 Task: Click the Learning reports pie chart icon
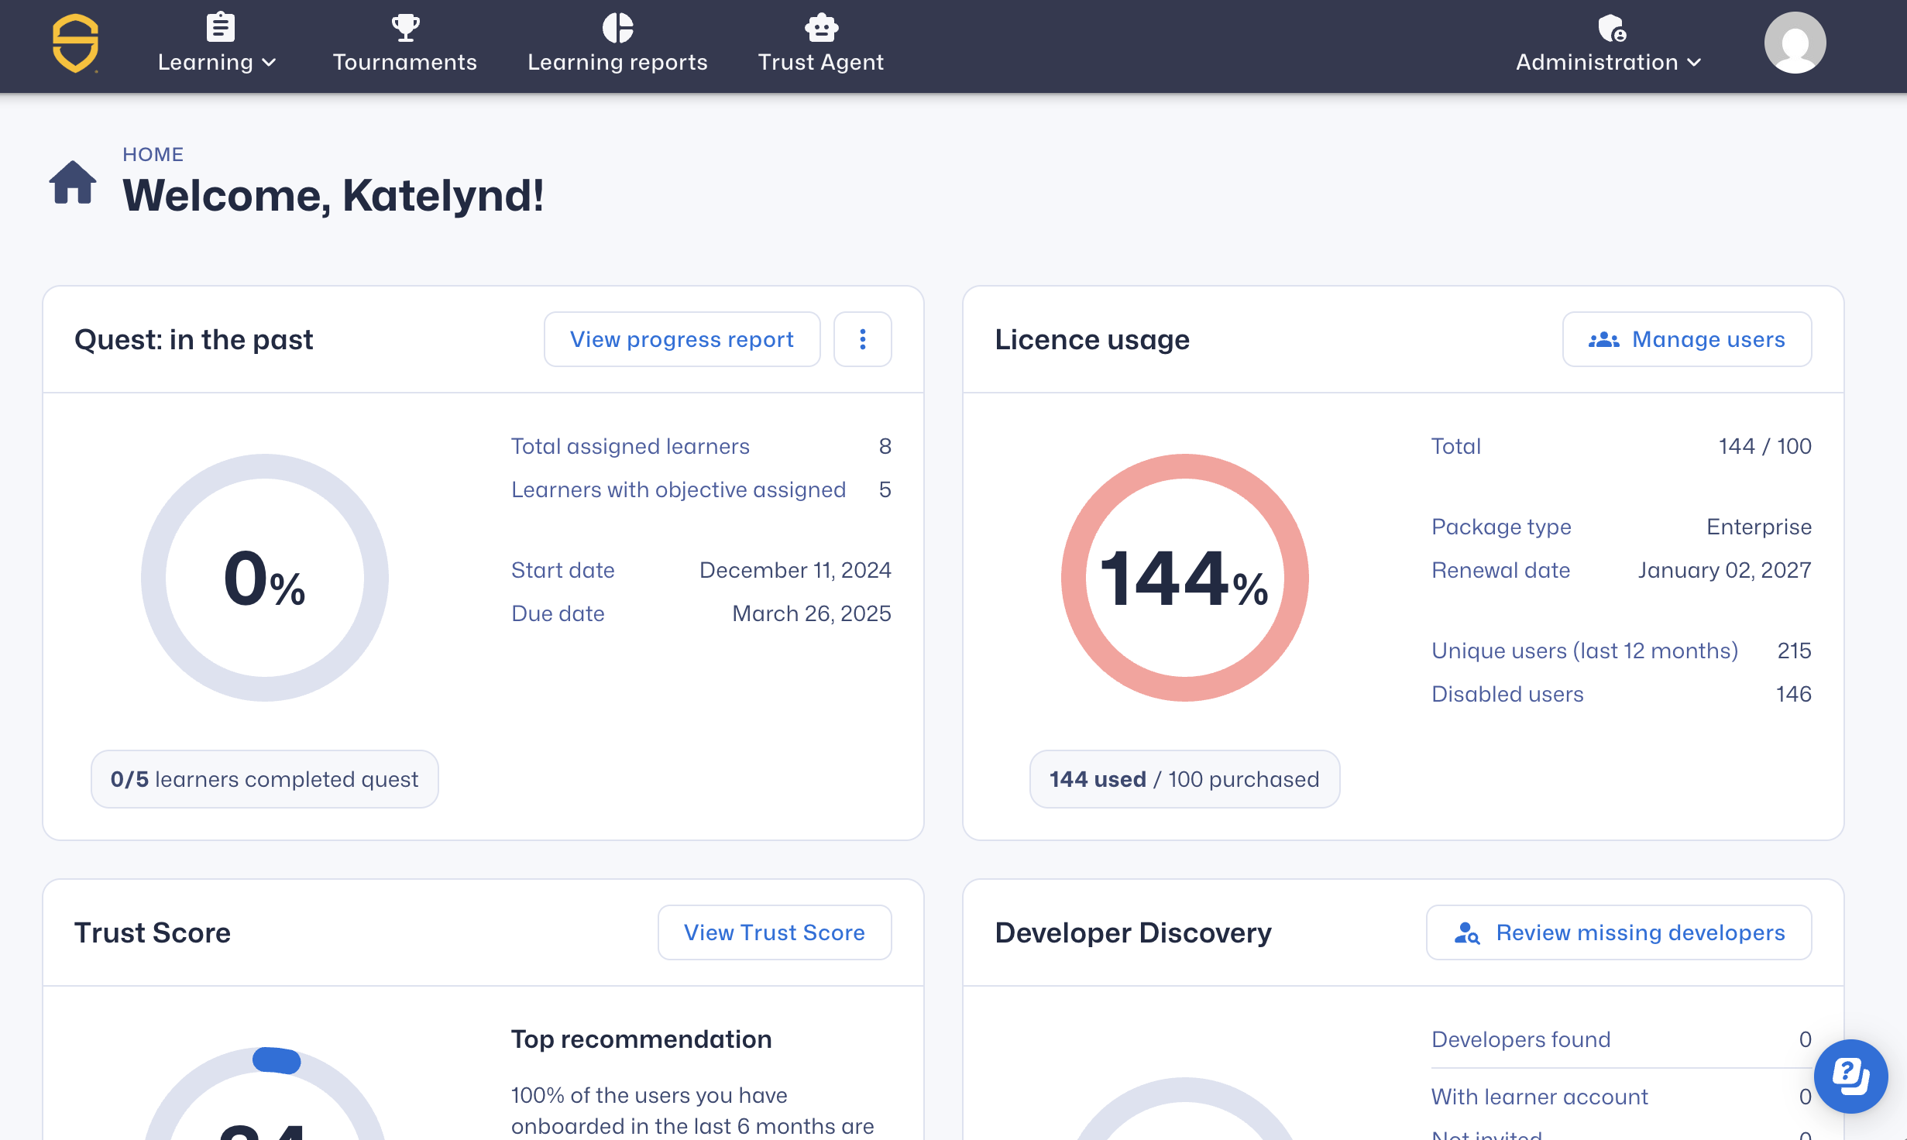click(617, 28)
